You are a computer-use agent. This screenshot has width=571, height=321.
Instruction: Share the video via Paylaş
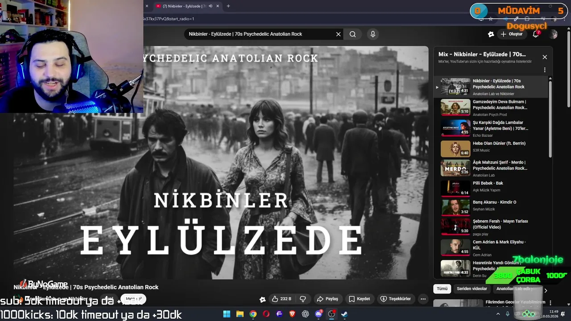coord(327,299)
